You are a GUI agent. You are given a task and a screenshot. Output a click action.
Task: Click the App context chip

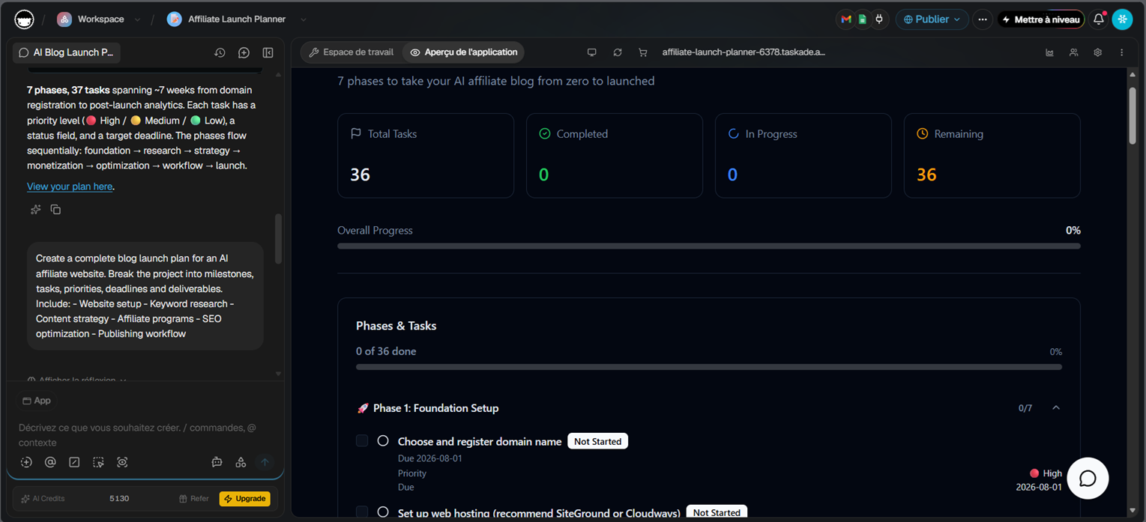point(37,401)
